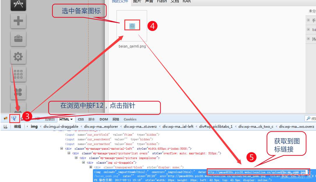
Task: Open the compass-style icon in the left sidebar
Action: point(18,4)
